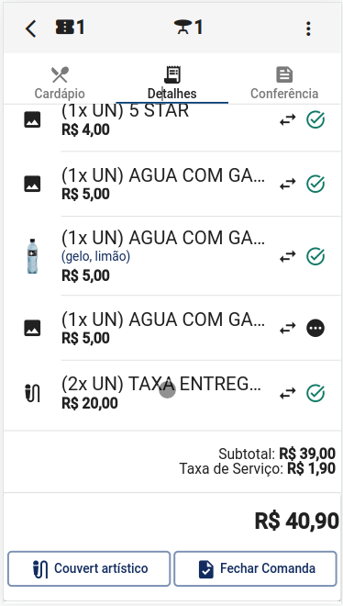The image size is (343, 606).
Task: Transfer the first AGUA COM GA item
Action: pos(288,184)
